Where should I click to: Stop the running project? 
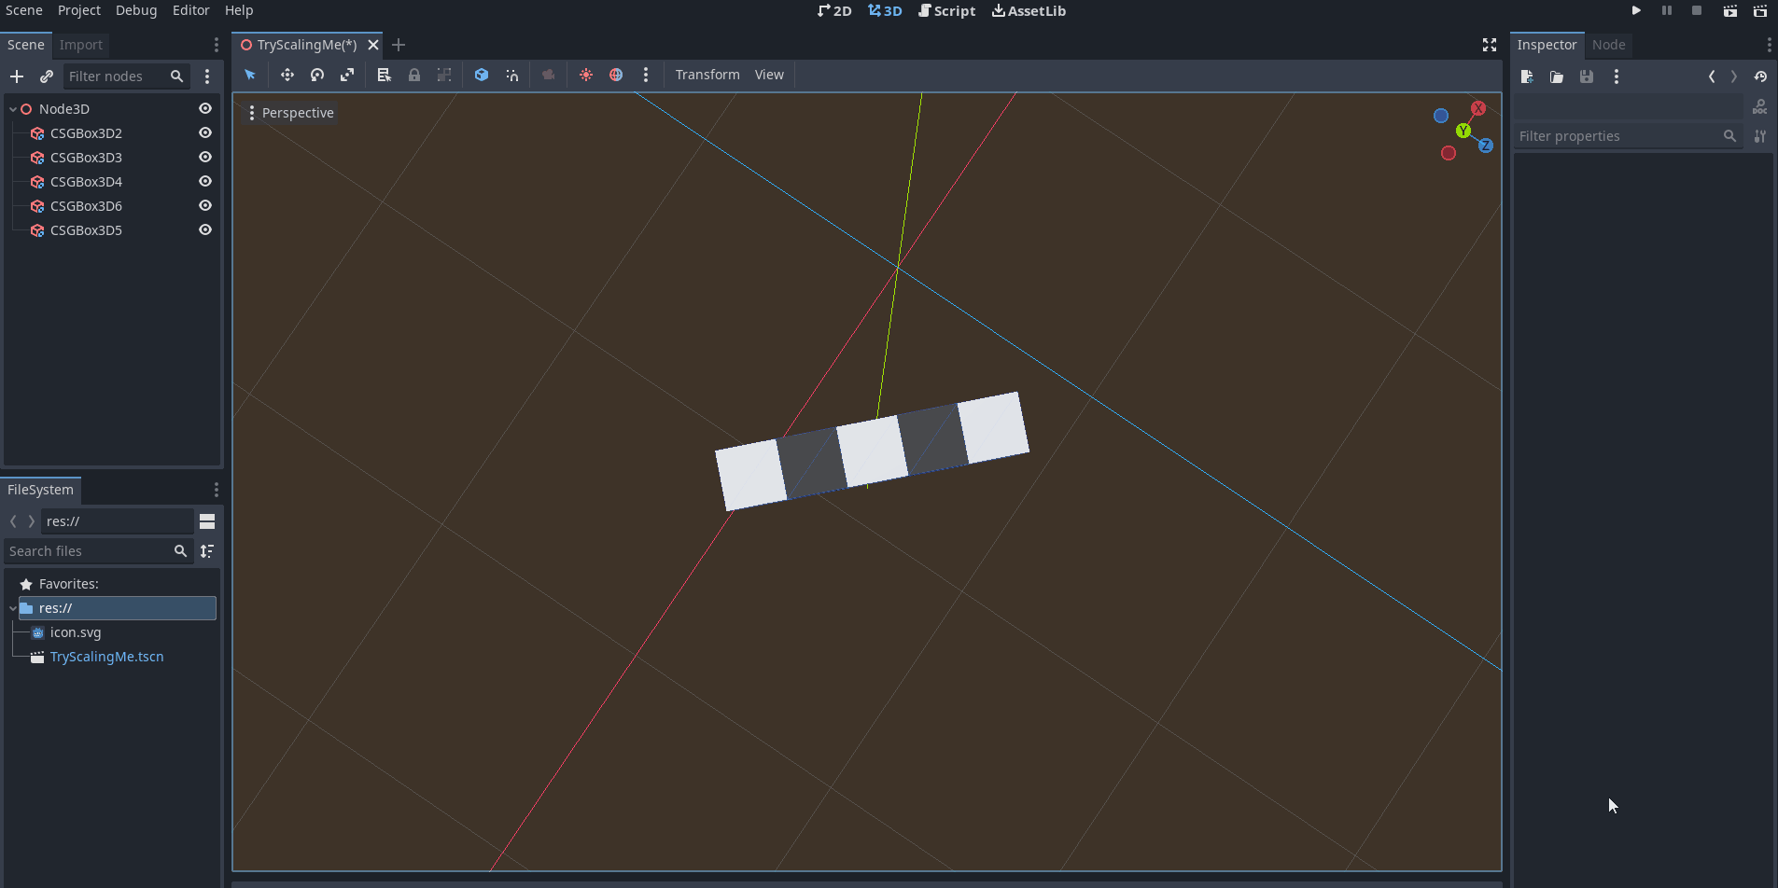[1697, 10]
